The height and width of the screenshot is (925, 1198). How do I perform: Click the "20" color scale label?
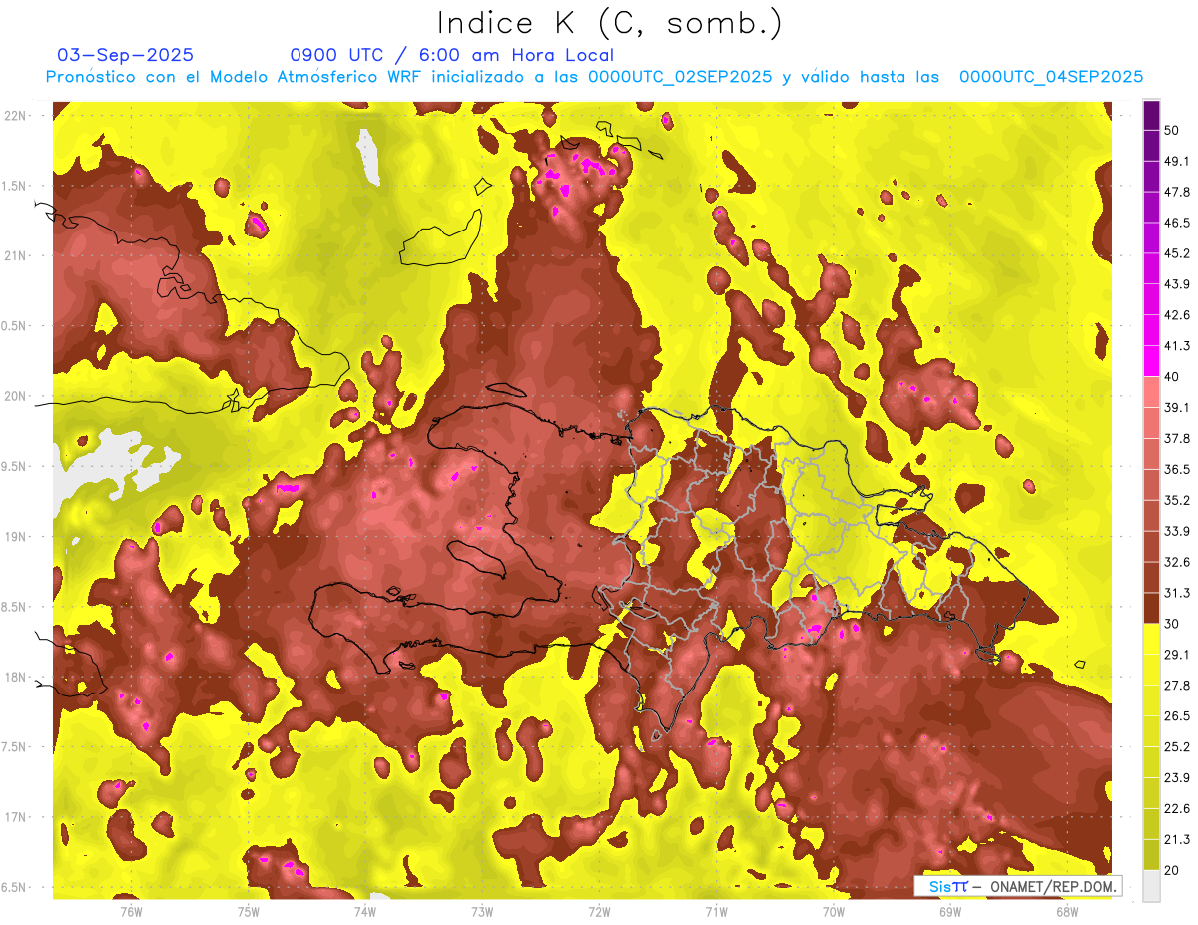(x=1172, y=871)
